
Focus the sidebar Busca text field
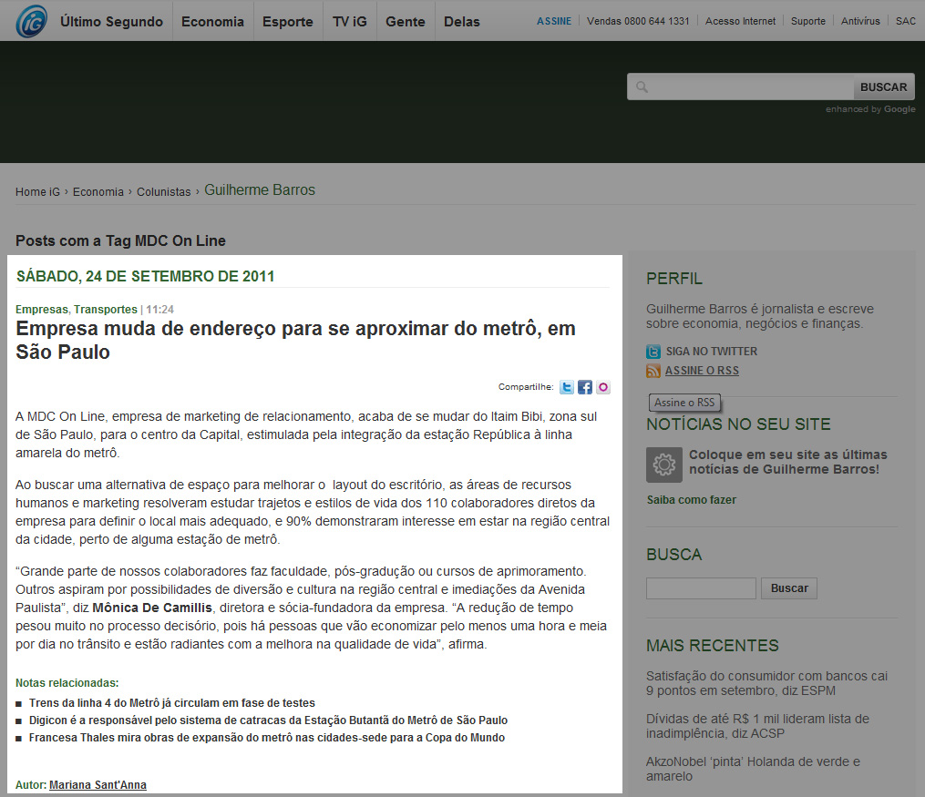(x=701, y=588)
